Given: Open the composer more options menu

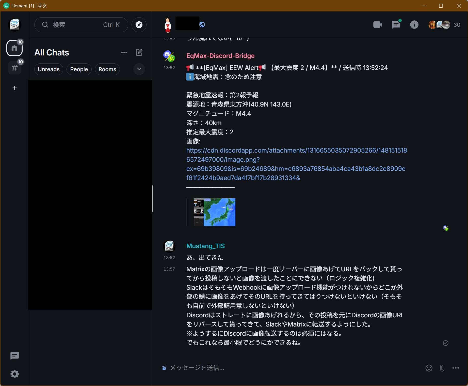Looking at the screenshot, I should point(456,368).
